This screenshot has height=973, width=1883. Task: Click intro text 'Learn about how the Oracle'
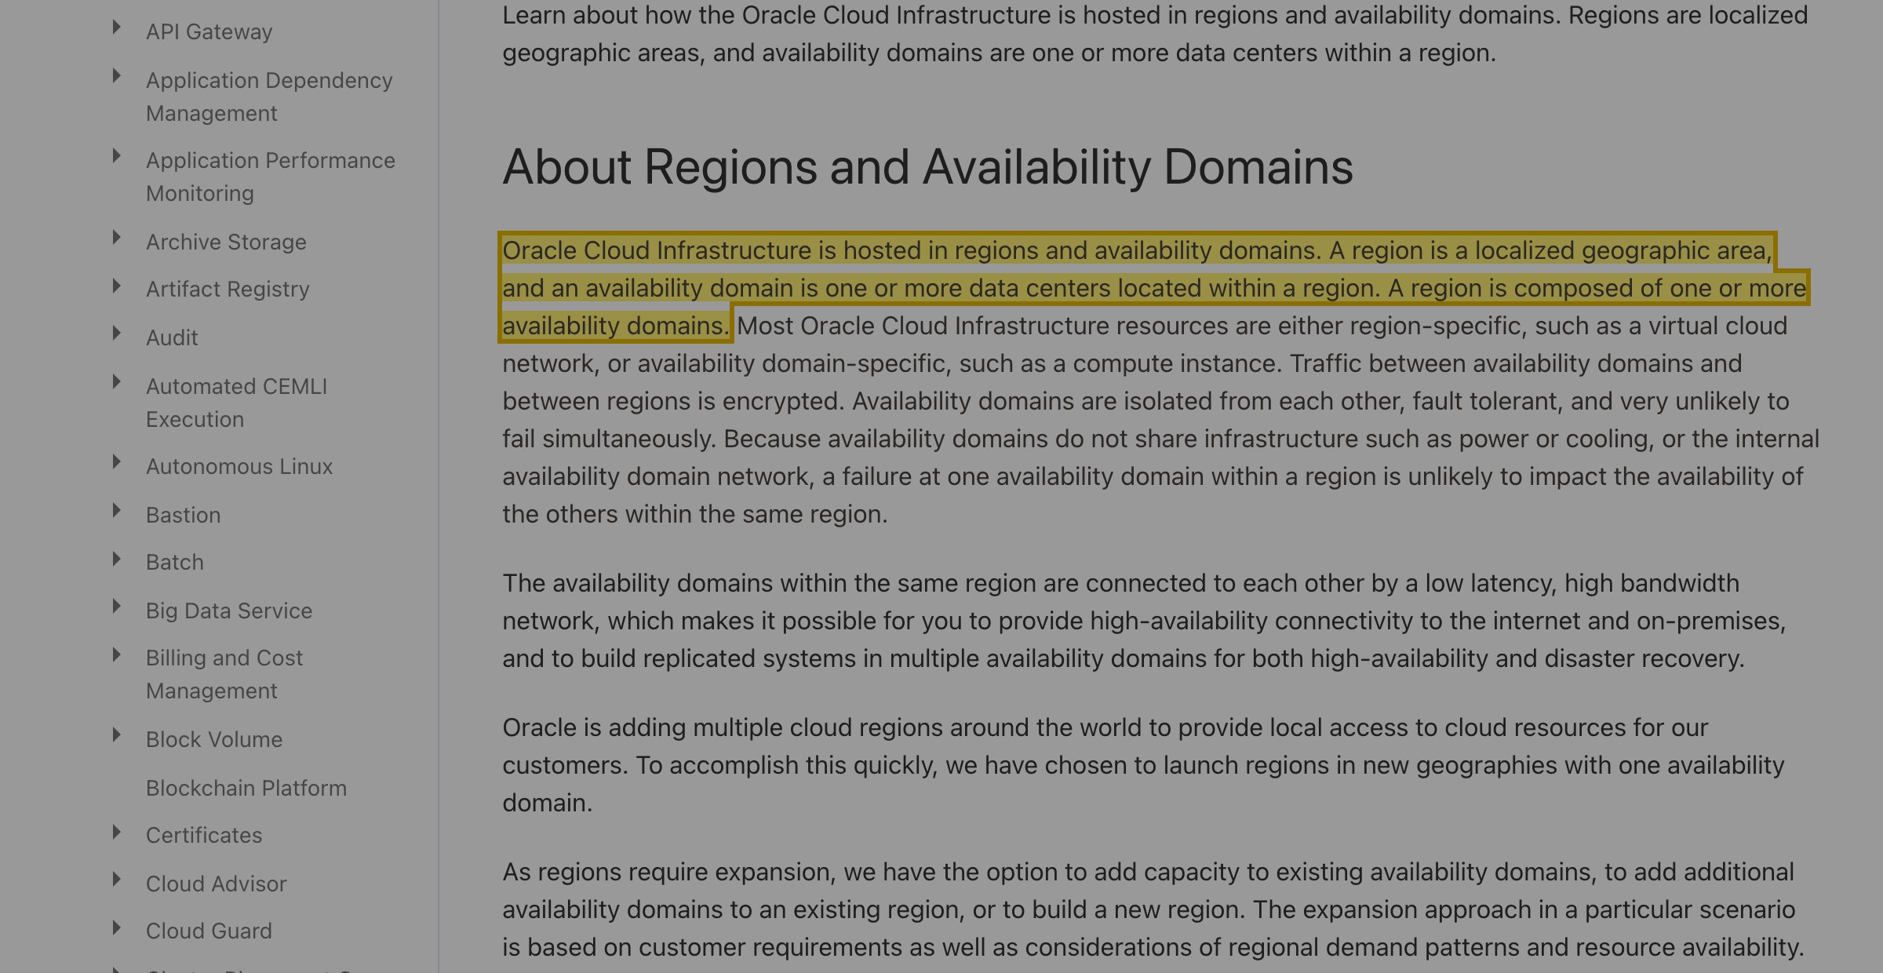(1155, 34)
